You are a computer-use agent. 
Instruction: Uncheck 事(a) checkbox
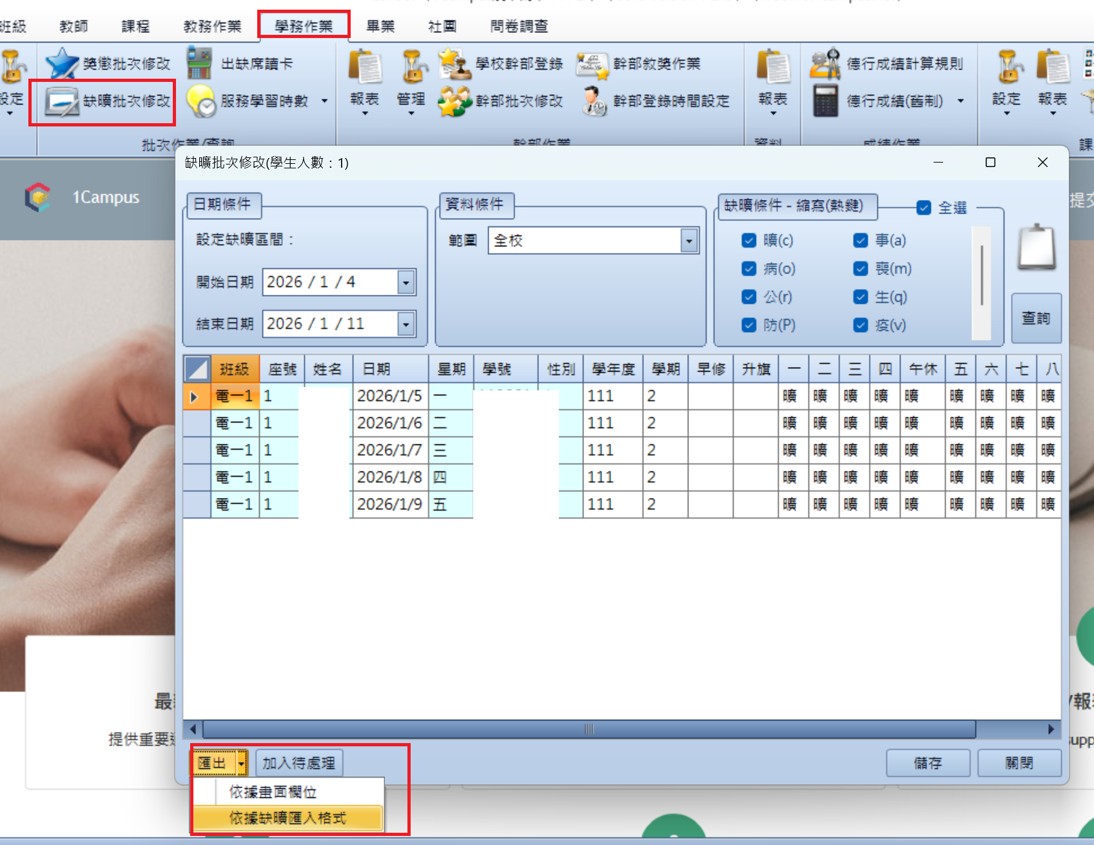(x=861, y=241)
